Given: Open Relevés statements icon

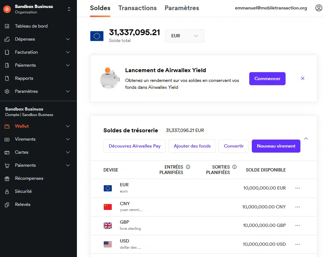Looking at the screenshot, I should coord(7,204).
